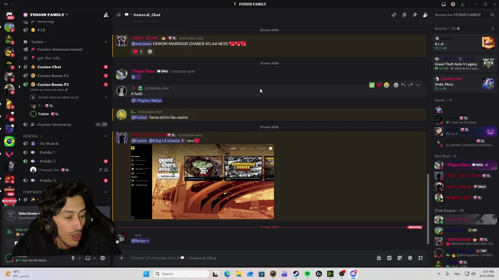Screen dimensions: 499x280
Task: Open the Valorant logo server
Action: pos(9,154)
